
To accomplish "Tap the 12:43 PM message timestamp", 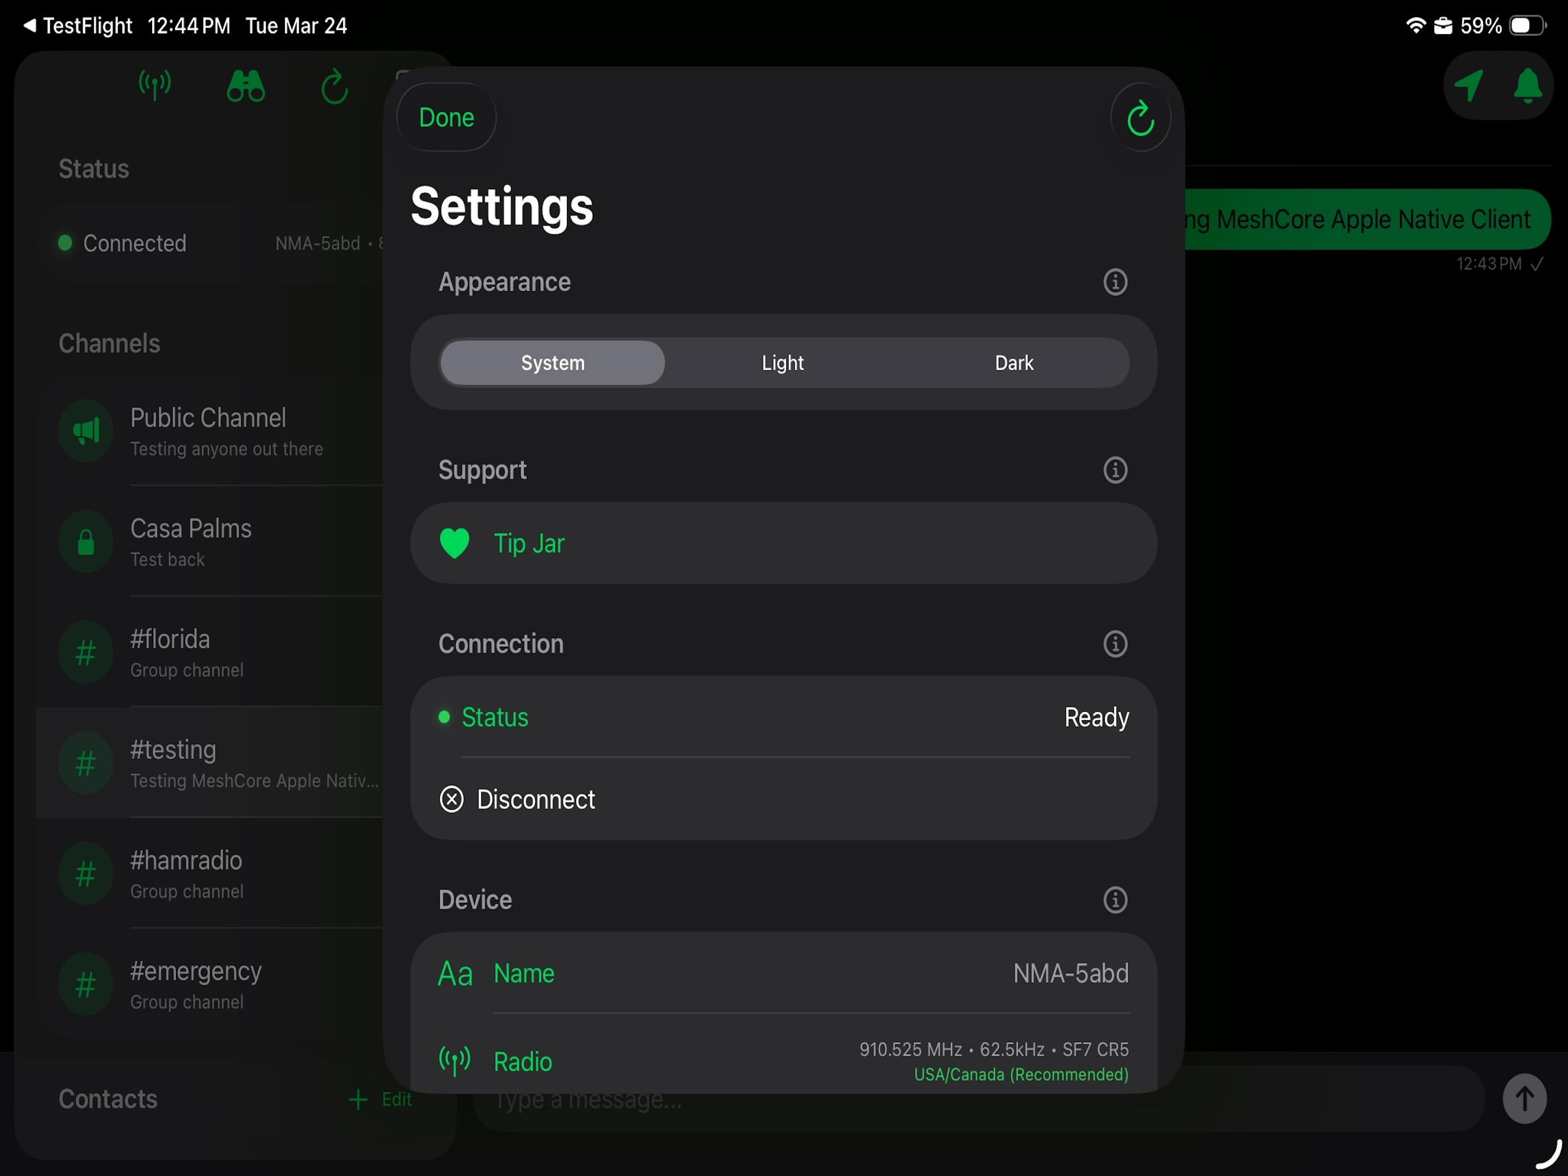I will [x=1489, y=264].
